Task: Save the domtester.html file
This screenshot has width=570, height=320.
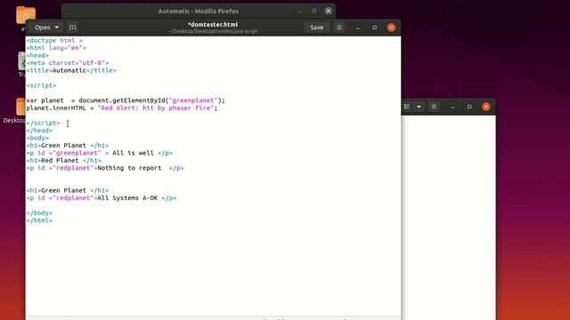Action: pos(317,28)
